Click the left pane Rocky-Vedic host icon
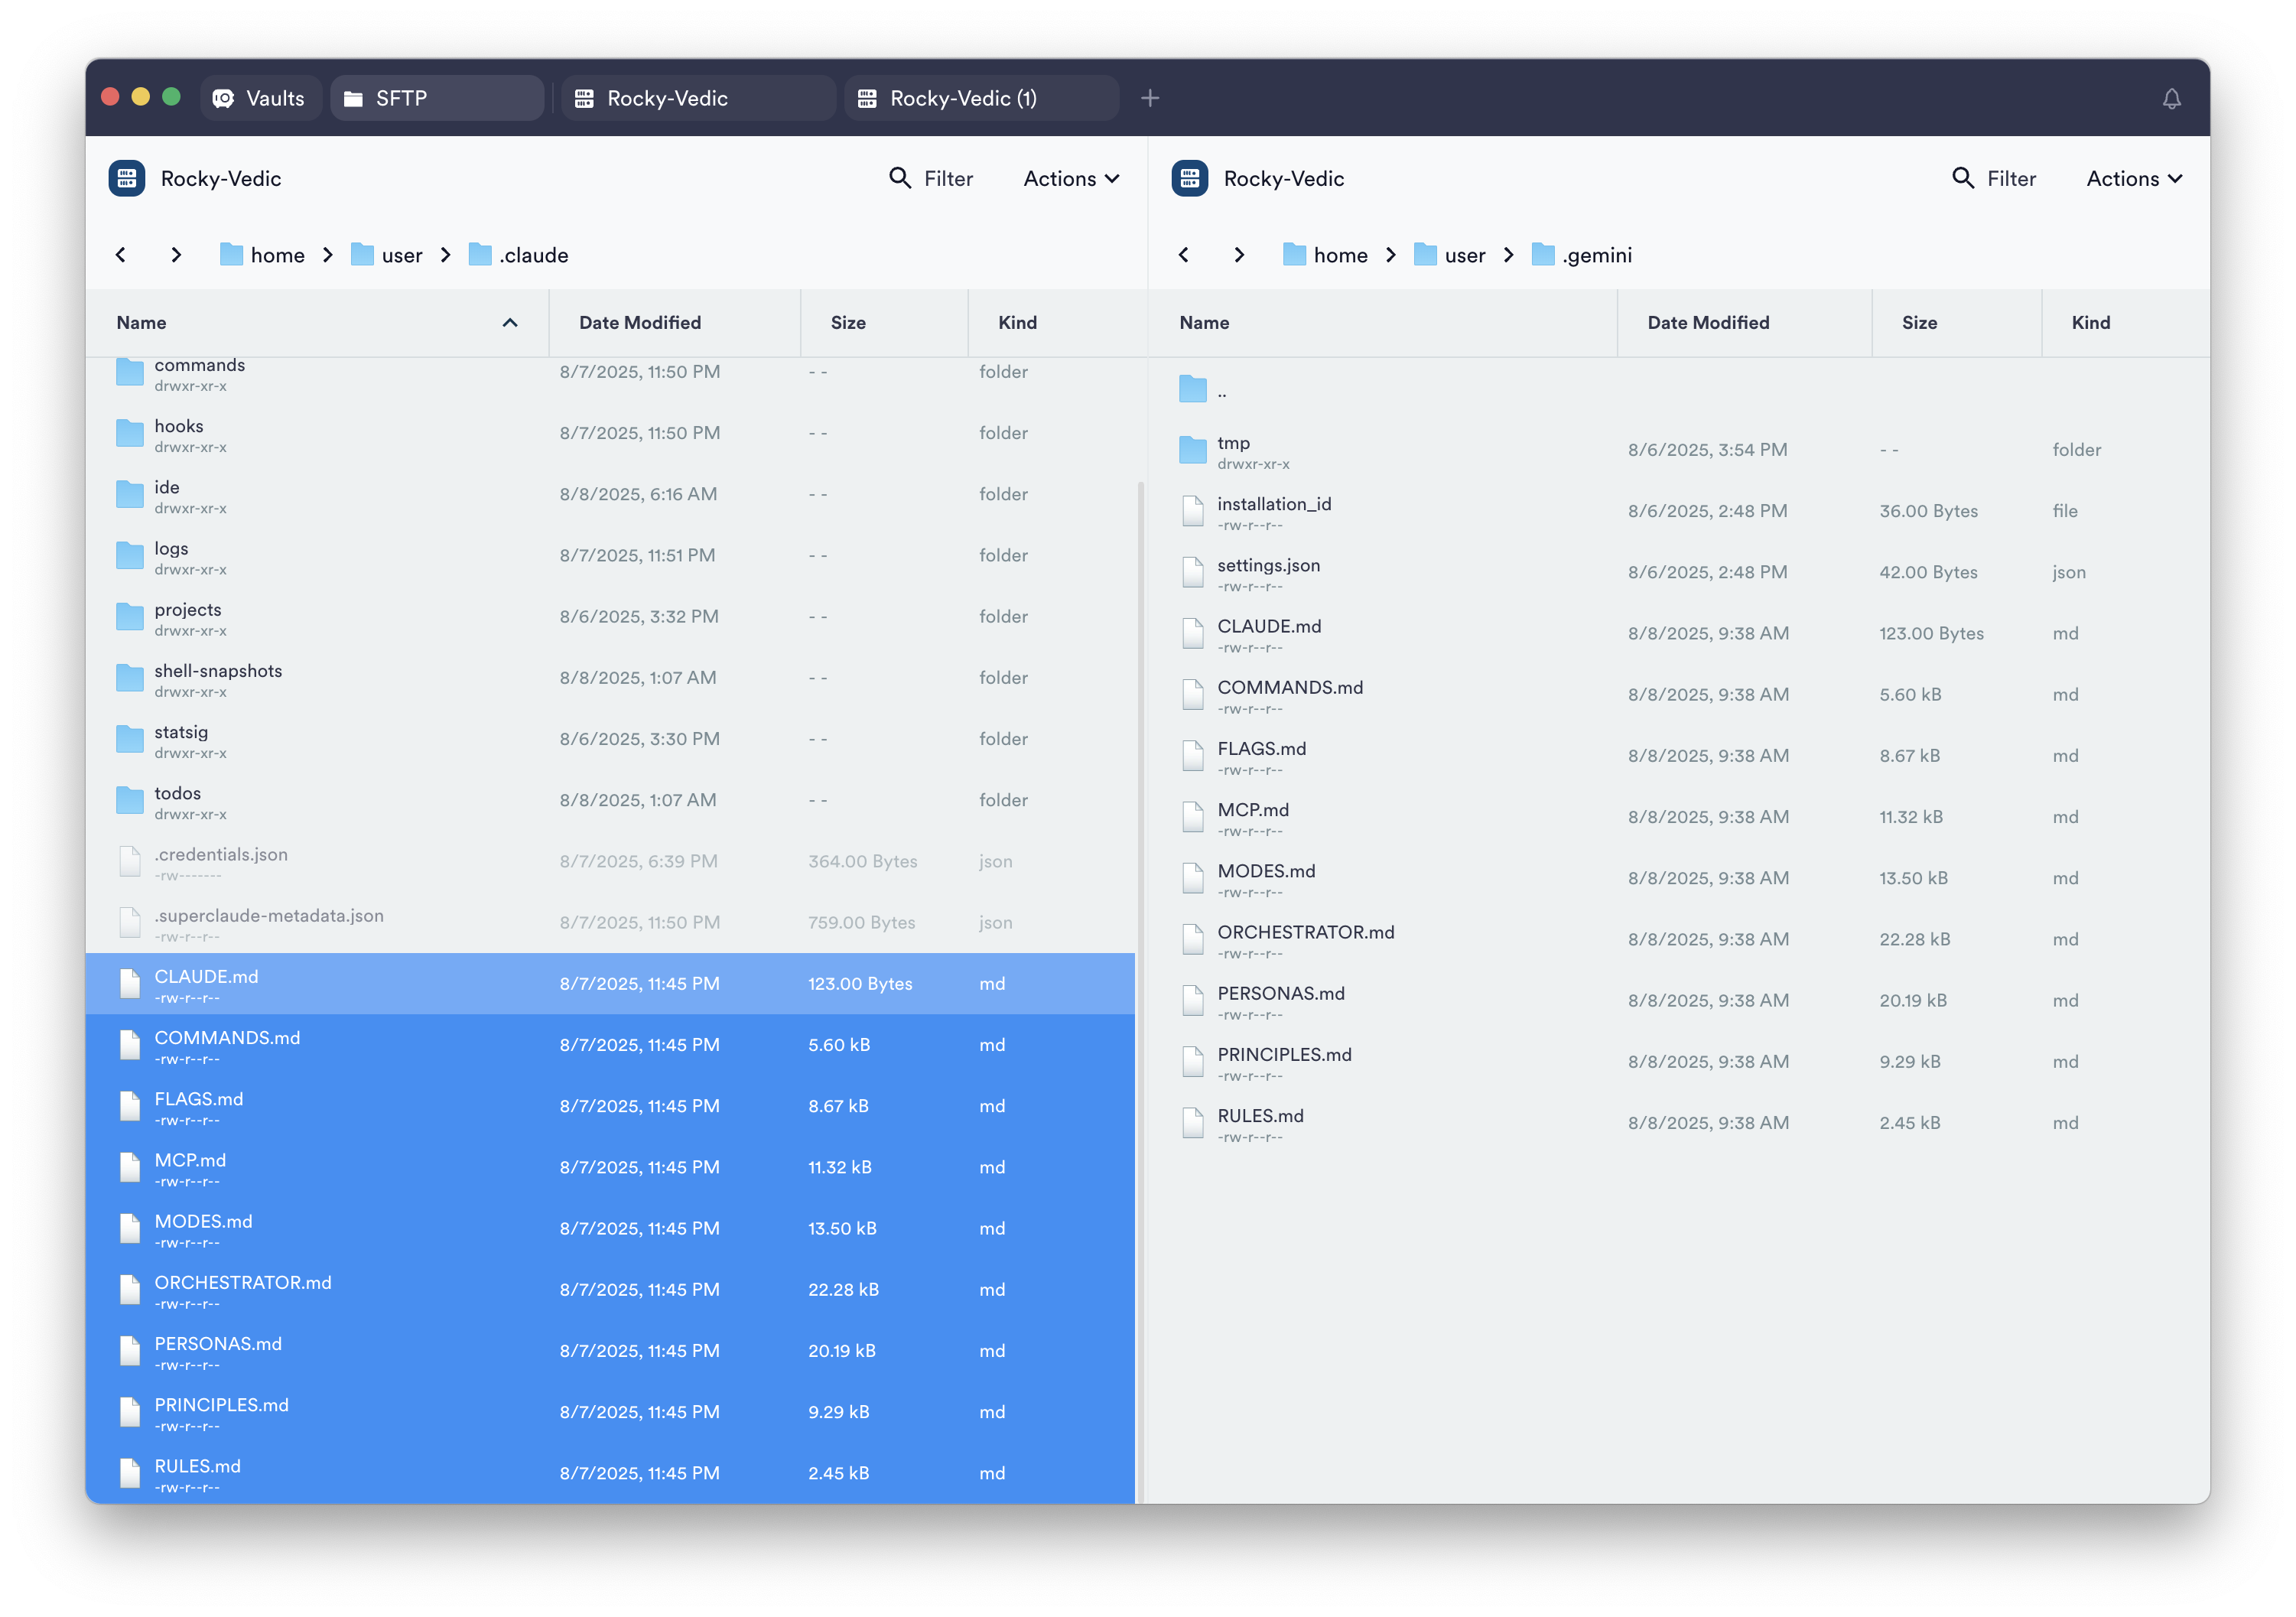 click(127, 178)
